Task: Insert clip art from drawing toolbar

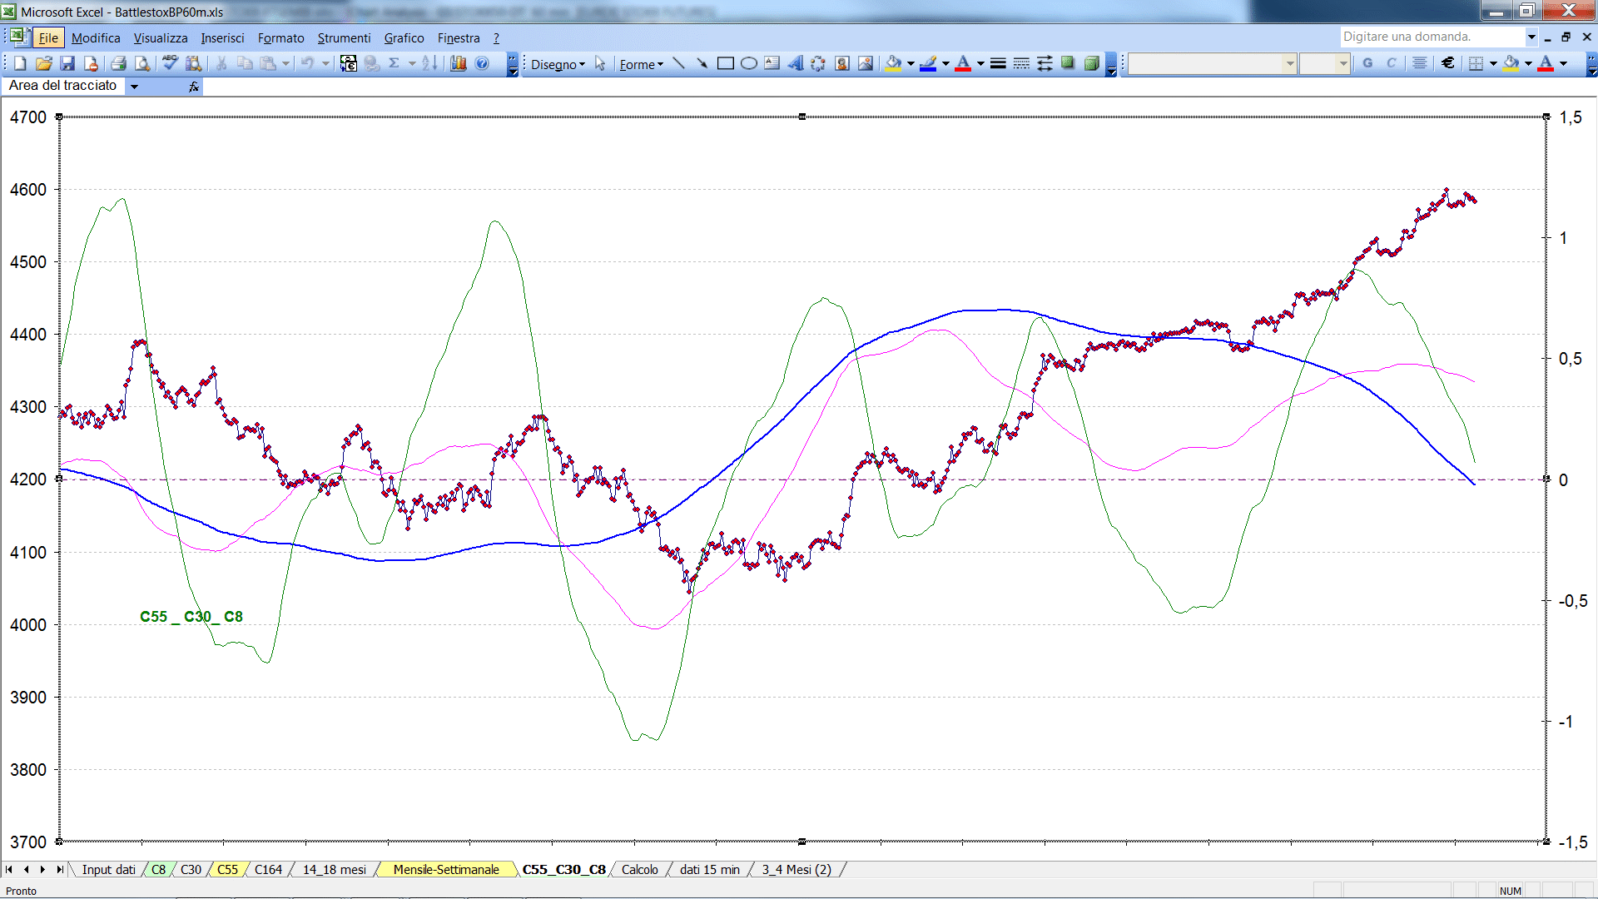Action: [841, 63]
